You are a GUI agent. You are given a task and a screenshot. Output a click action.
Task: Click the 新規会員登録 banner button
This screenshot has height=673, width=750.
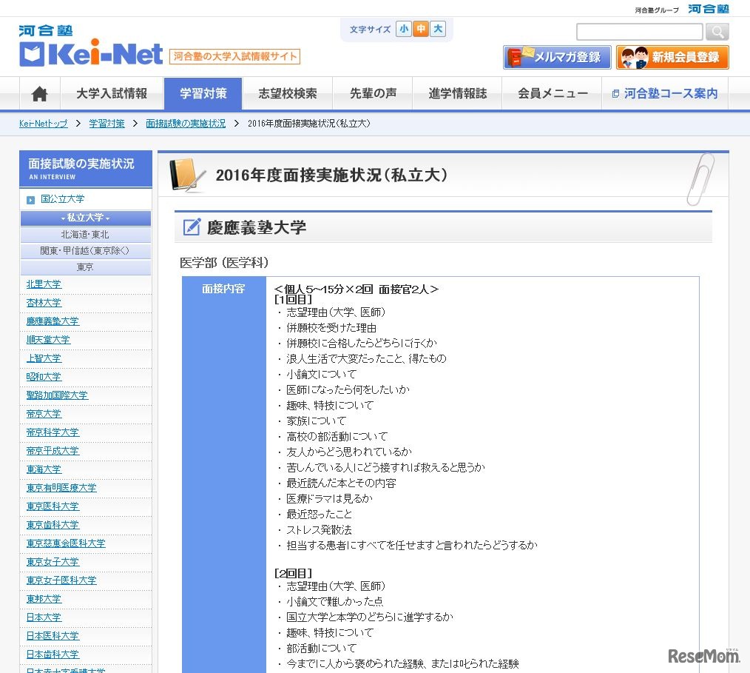tap(672, 58)
